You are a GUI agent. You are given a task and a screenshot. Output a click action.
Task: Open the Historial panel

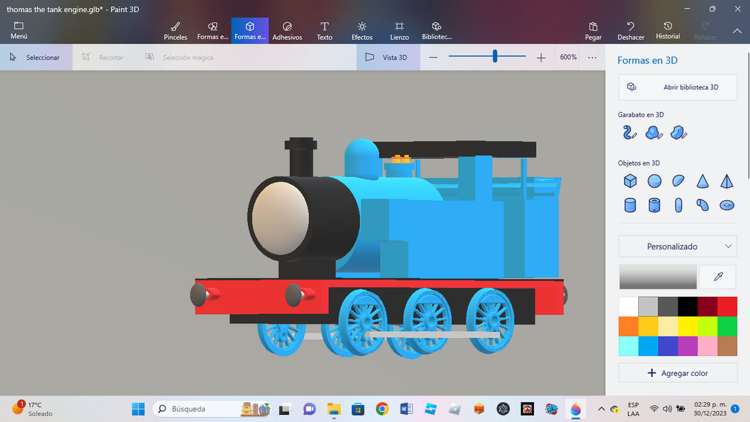(x=668, y=30)
